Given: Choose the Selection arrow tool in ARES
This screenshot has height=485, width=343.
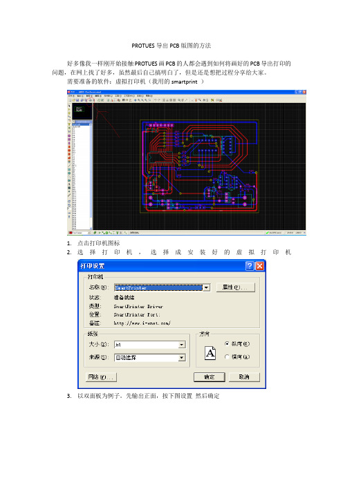Looking at the screenshot, I should 69,106.
